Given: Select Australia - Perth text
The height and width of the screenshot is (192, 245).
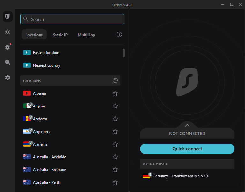Looking at the screenshot, I should pyautogui.click(x=47, y=182).
